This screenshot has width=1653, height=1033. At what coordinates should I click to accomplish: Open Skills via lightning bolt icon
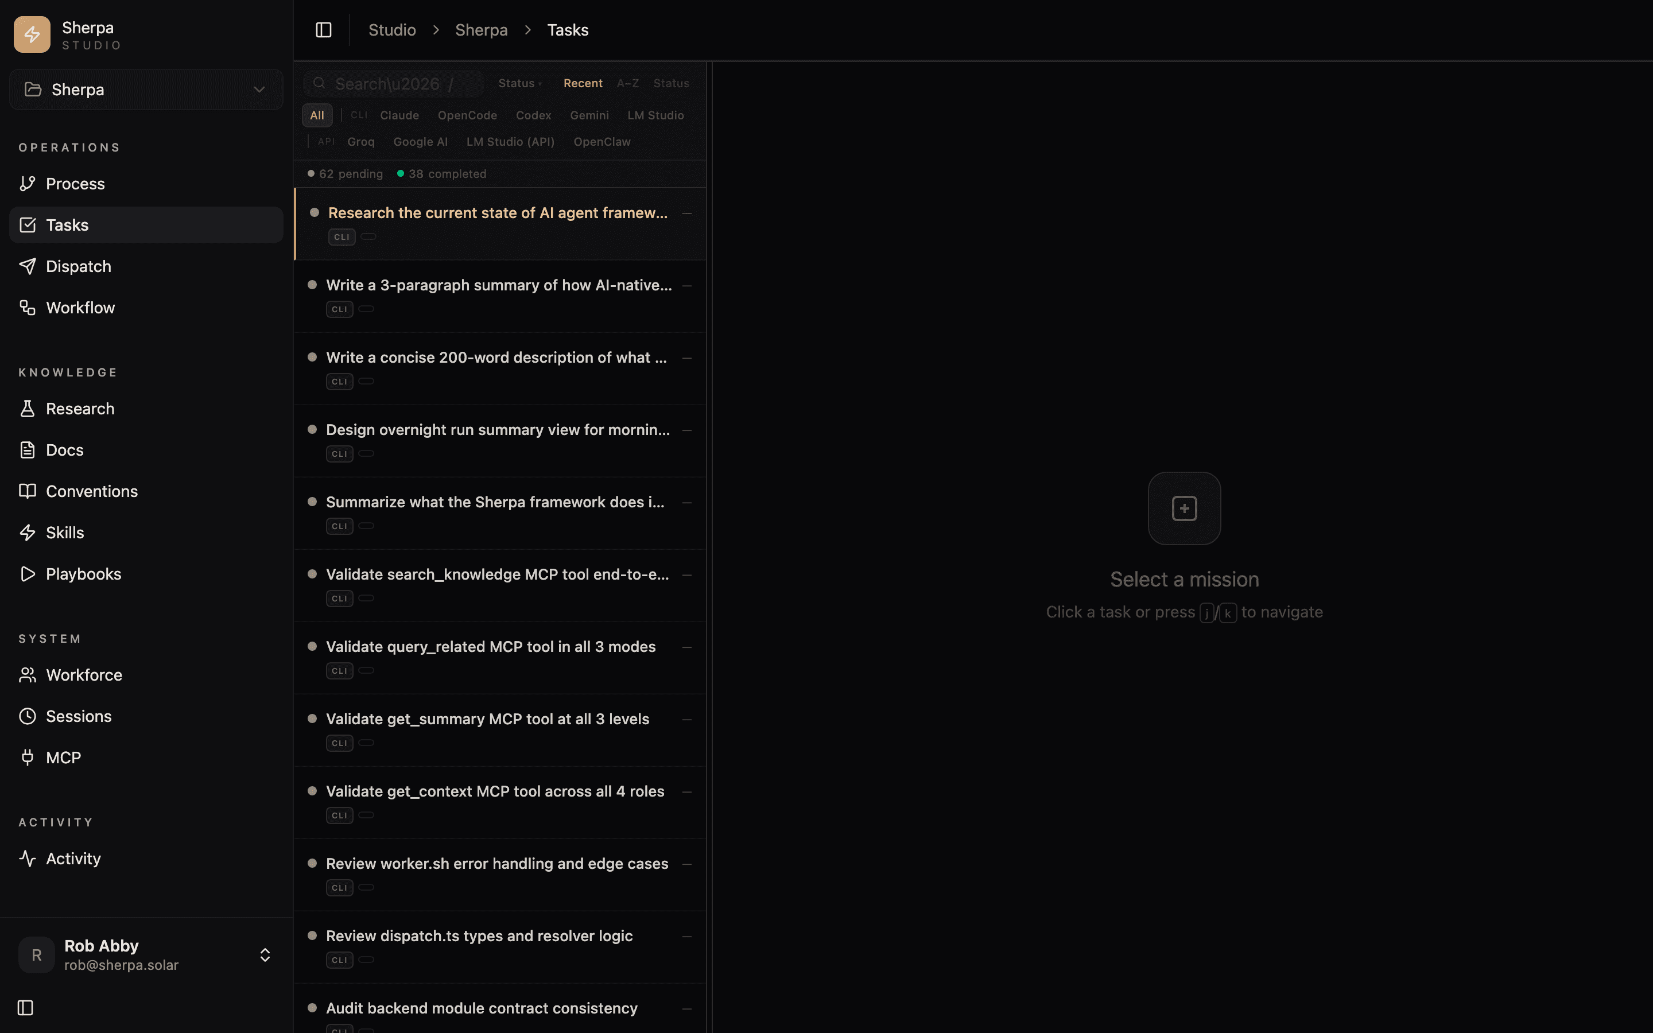click(28, 533)
